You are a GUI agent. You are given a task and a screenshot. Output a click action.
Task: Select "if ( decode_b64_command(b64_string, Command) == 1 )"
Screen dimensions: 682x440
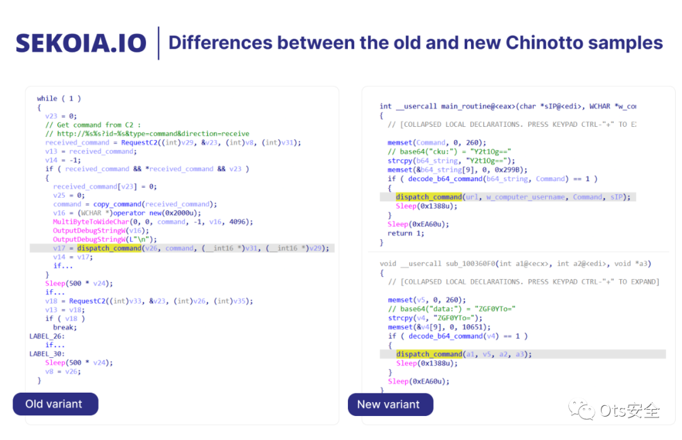pyautogui.click(x=493, y=179)
